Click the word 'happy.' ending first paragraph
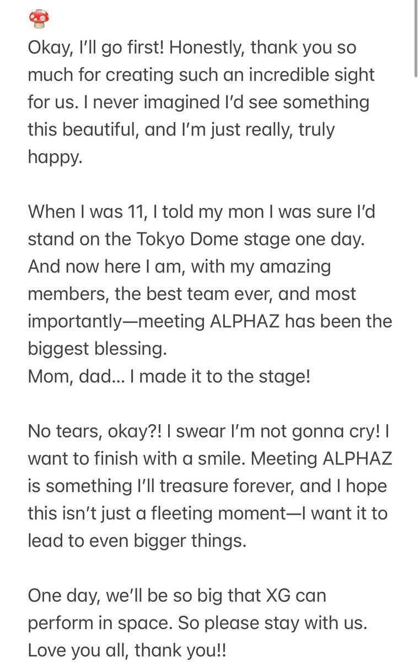 [x=55, y=157]
